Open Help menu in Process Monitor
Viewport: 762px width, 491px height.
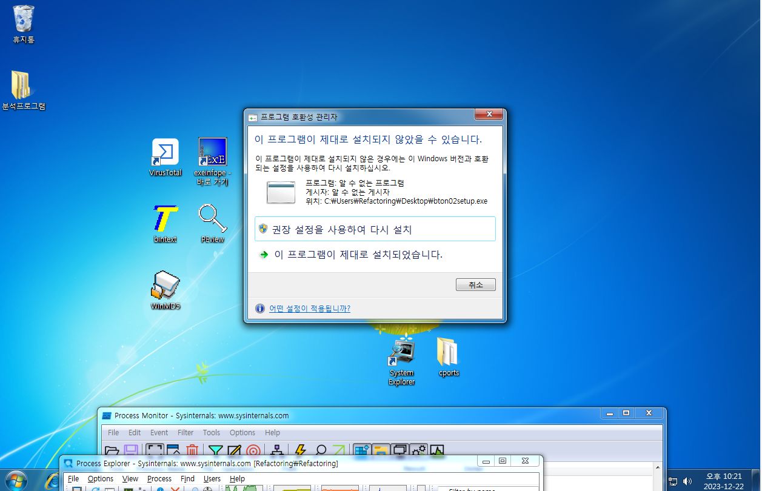tap(273, 432)
